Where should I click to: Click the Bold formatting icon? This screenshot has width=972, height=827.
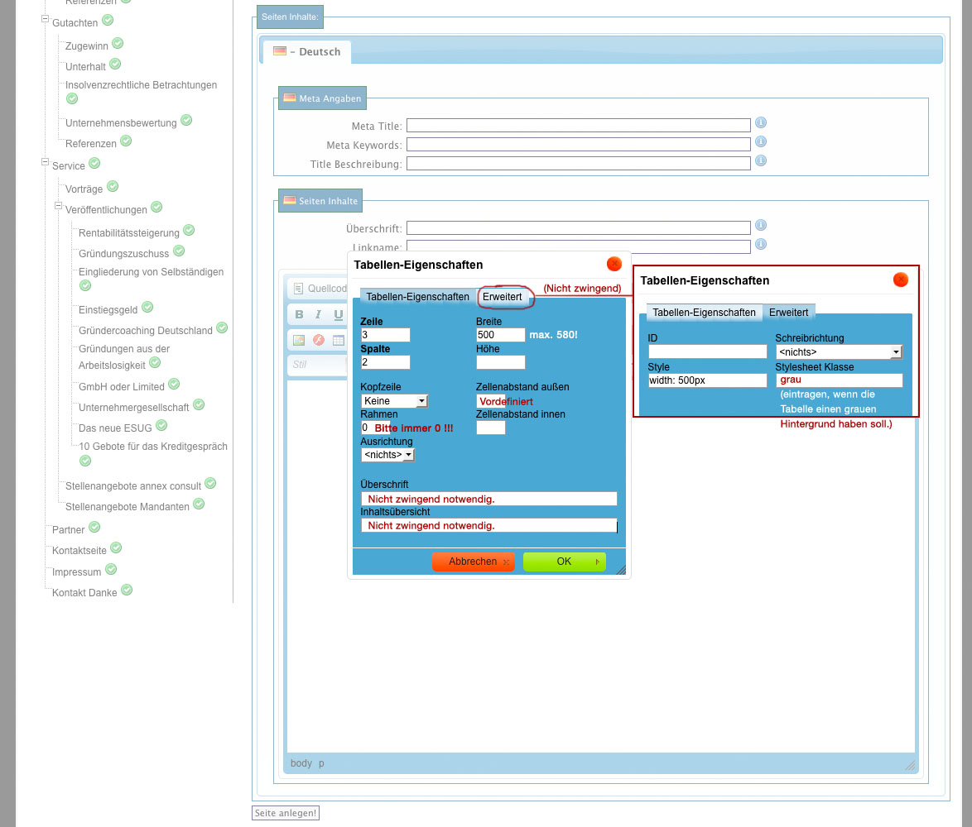click(x=299, y=314)
